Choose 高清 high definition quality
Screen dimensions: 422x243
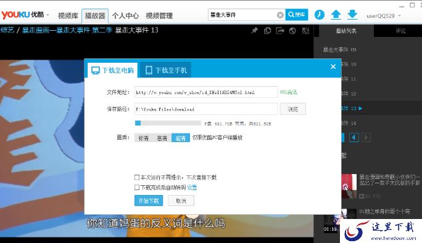coord(162,138)
